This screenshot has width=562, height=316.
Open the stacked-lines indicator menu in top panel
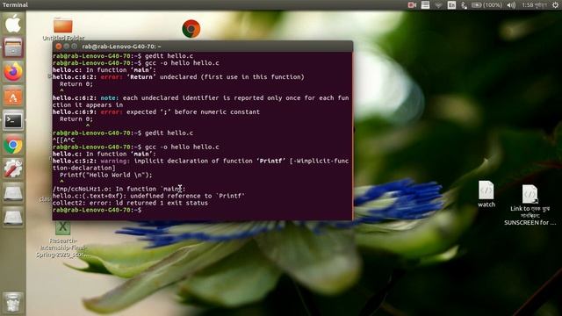(x=425, y=5)
